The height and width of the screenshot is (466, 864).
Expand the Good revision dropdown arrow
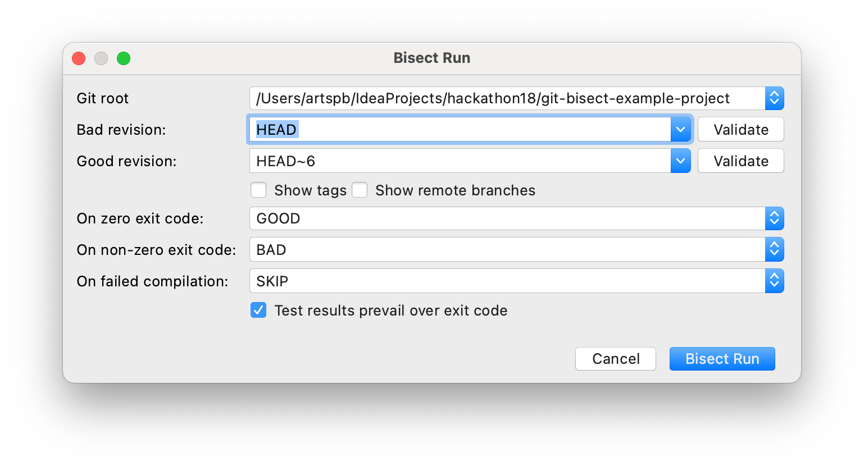(x=680, y=161)
